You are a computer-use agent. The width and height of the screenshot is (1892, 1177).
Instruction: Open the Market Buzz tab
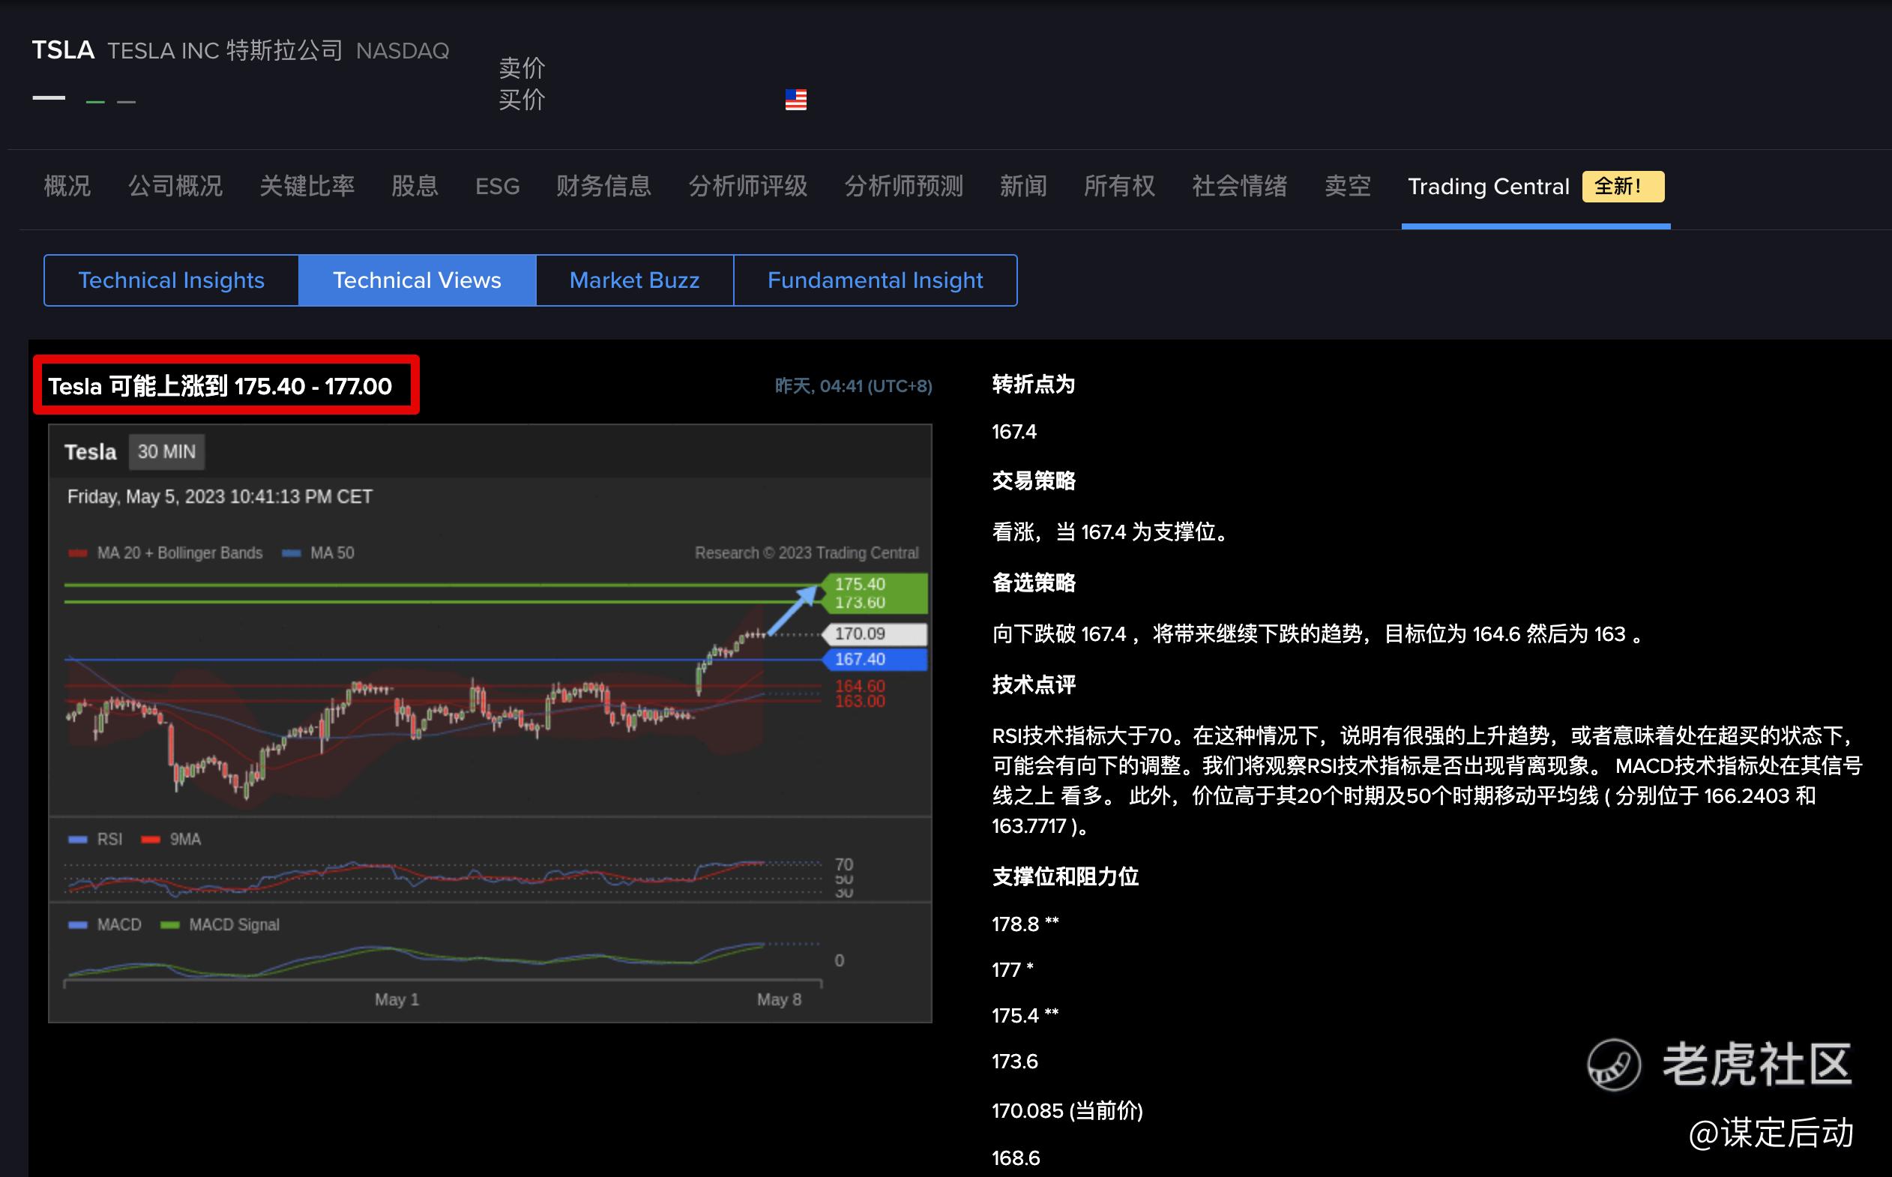634,280
